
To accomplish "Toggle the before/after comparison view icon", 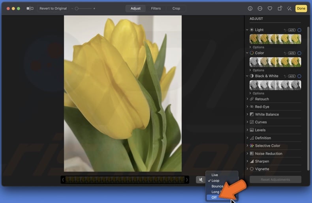I will [x=30, y=8].
